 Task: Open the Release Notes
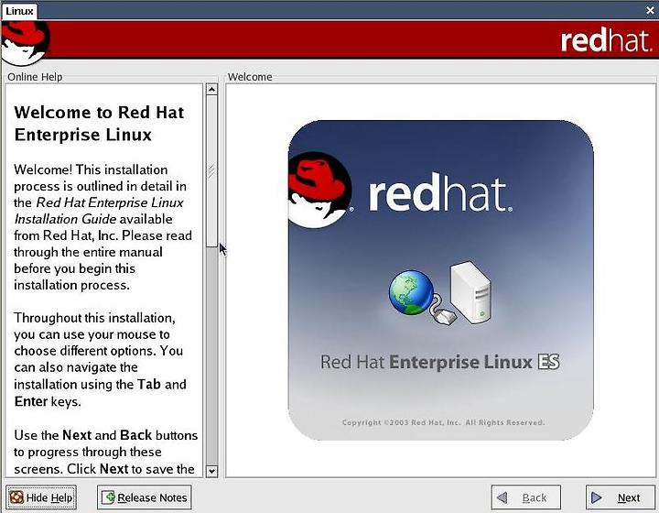pyautogui.click(x=145, y=497)
